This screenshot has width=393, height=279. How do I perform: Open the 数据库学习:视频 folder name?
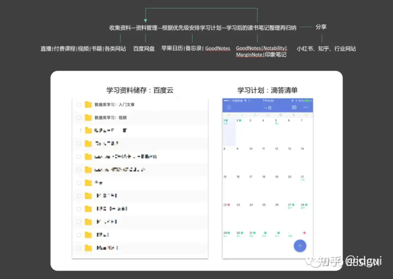(110, 117)
